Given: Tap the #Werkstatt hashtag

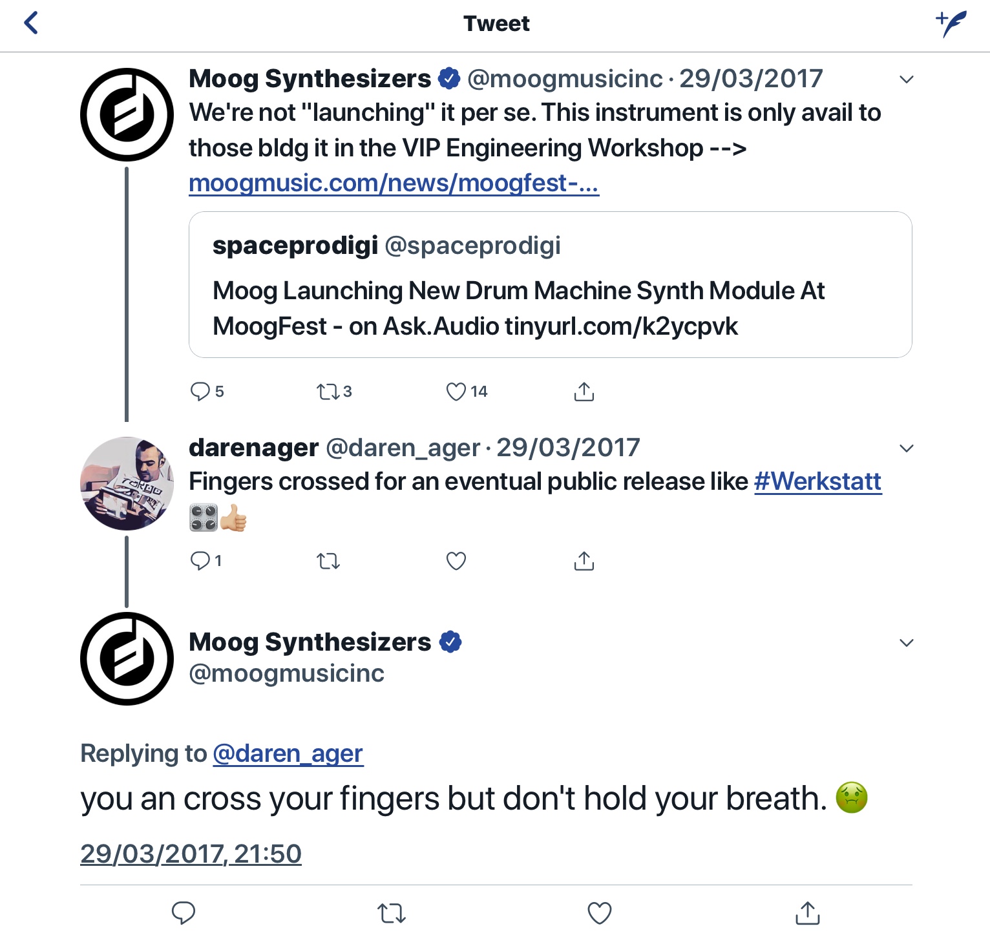Looking at the screenshot, I should (x=817, y=481).
